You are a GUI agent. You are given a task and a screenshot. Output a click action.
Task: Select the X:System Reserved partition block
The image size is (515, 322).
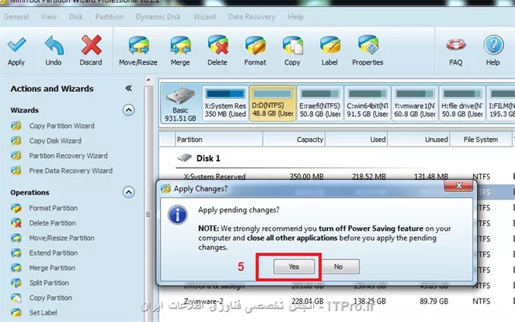click(x=225, y=103)
